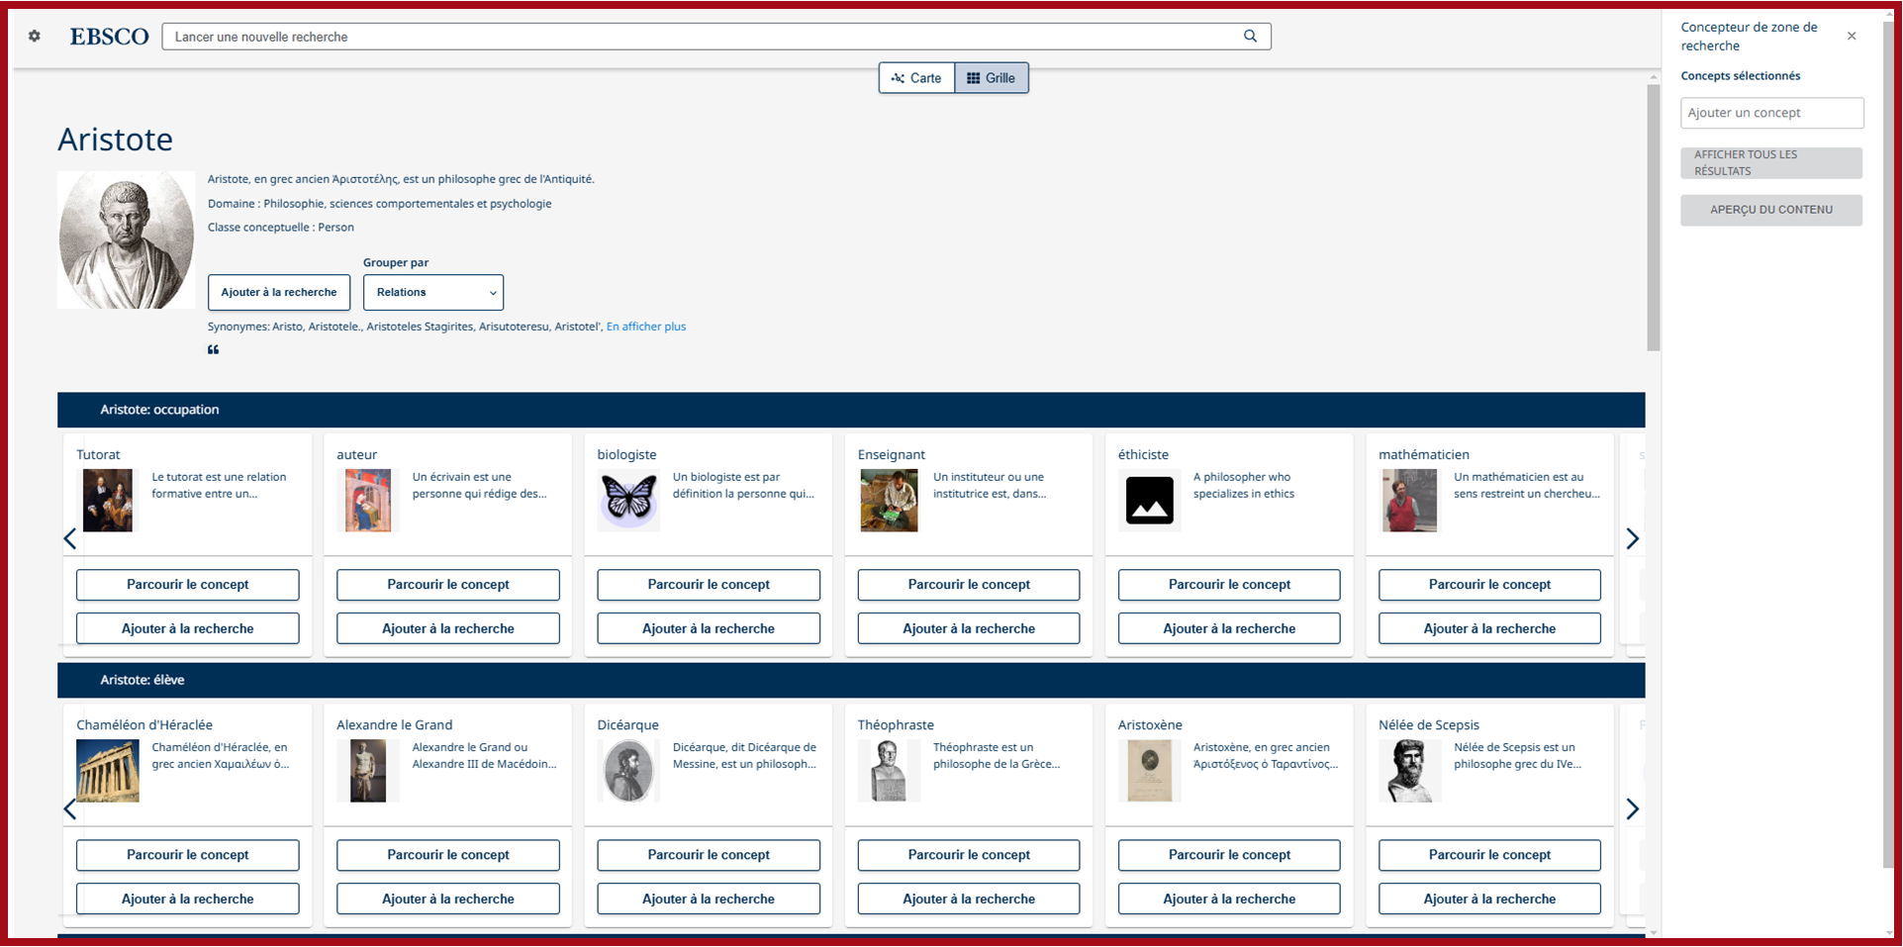Click the citation quote icon
Image resolution: width=1903 pixels, height=947 pixels.
(213, 349)
